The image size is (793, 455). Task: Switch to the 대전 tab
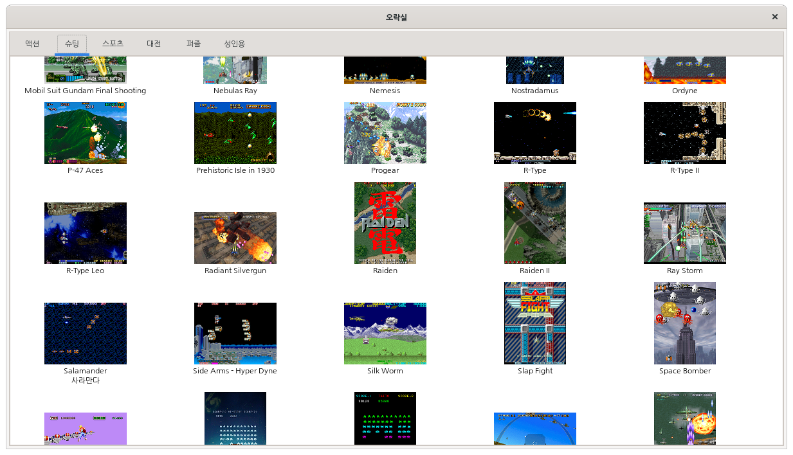coord(154,44)
